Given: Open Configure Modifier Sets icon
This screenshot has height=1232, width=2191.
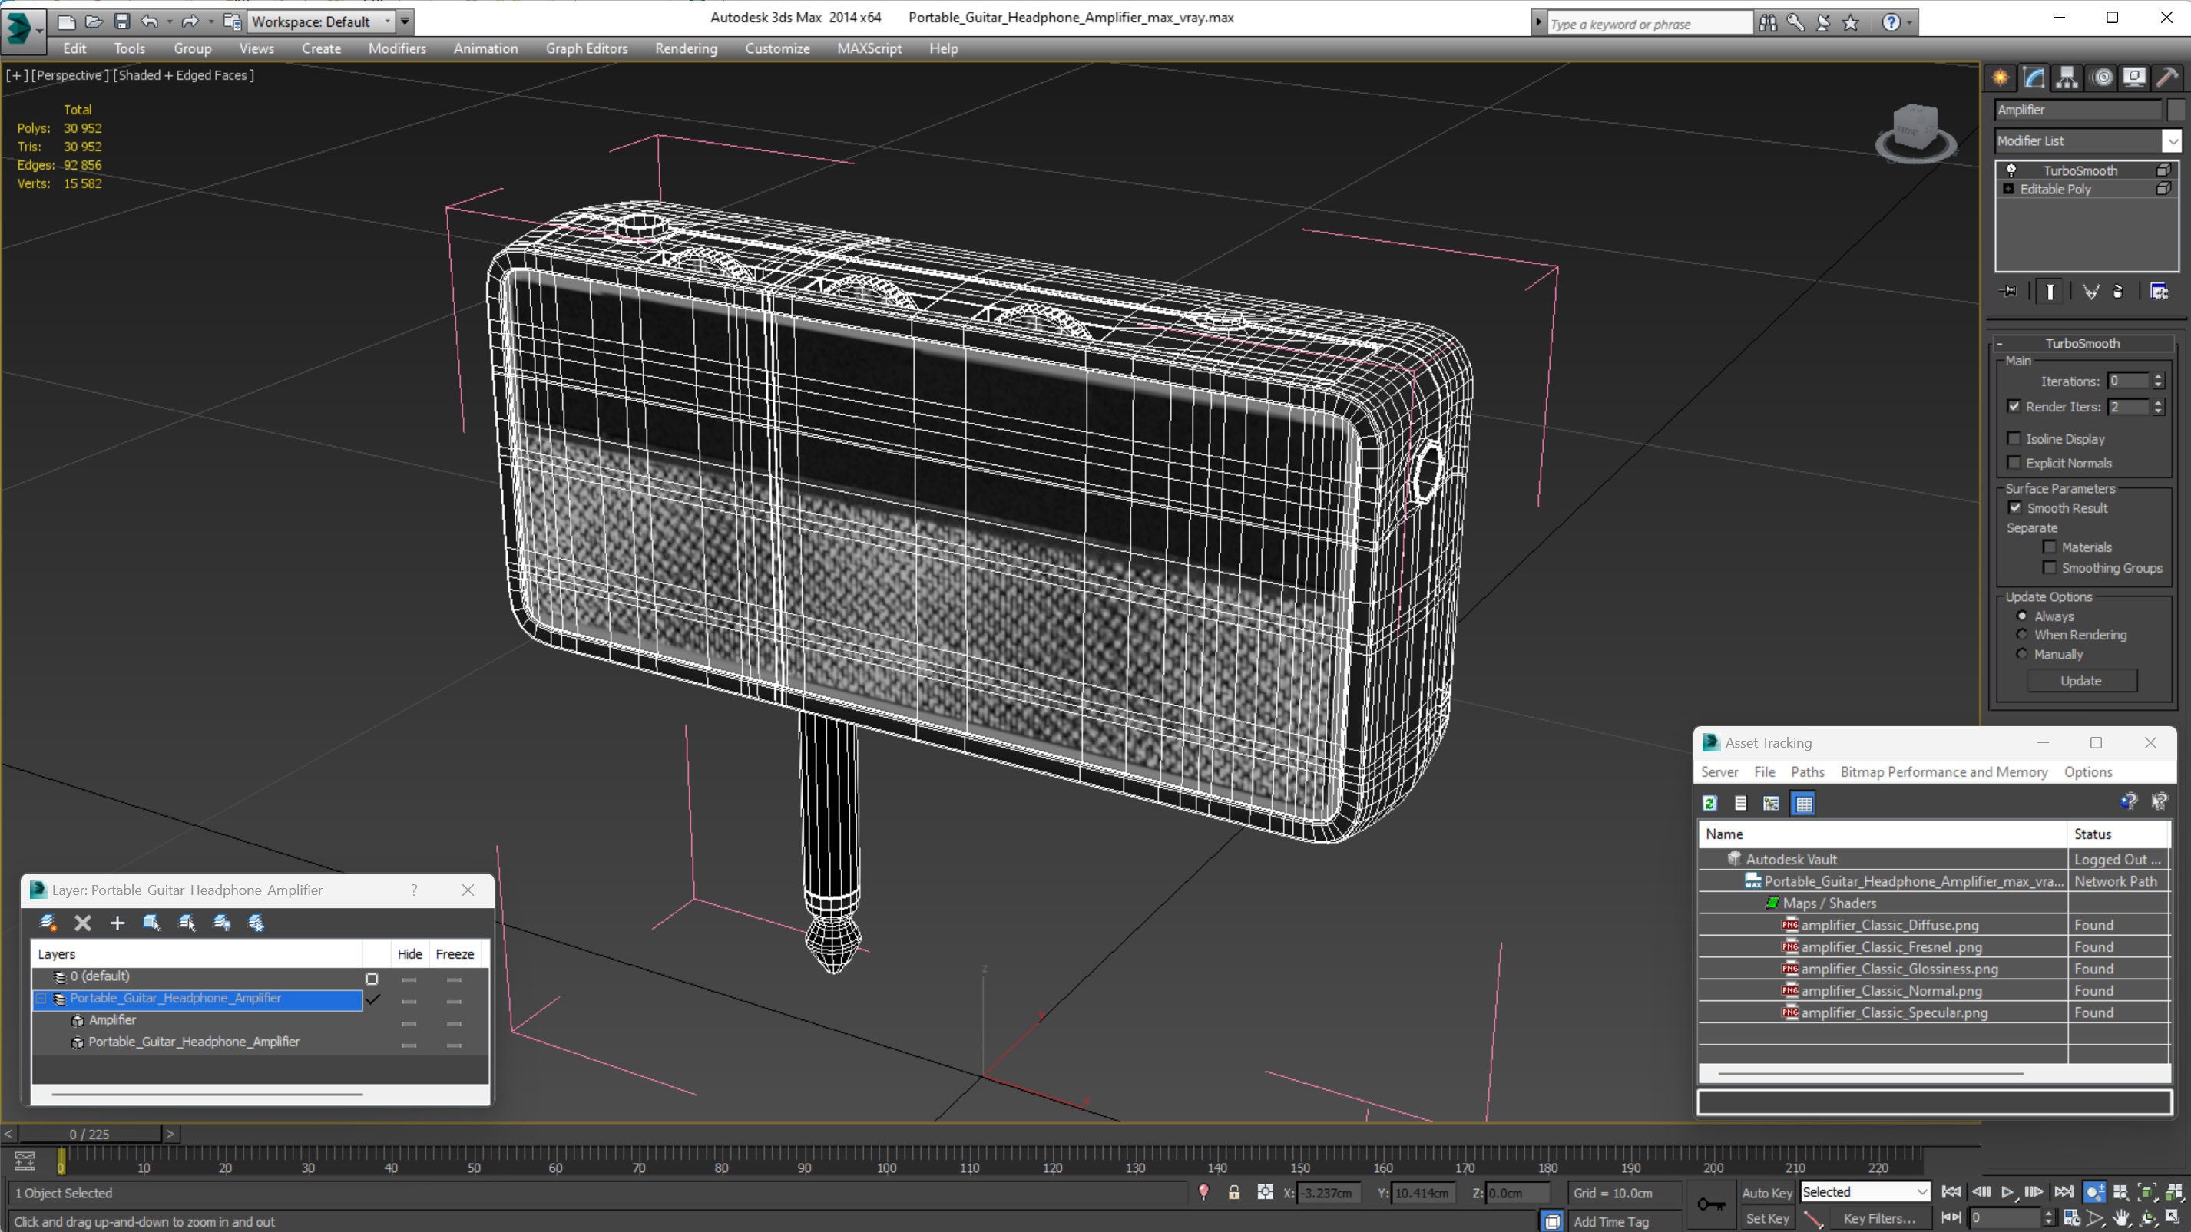Looking at the screenshot, I should (x=2159, y=292).
